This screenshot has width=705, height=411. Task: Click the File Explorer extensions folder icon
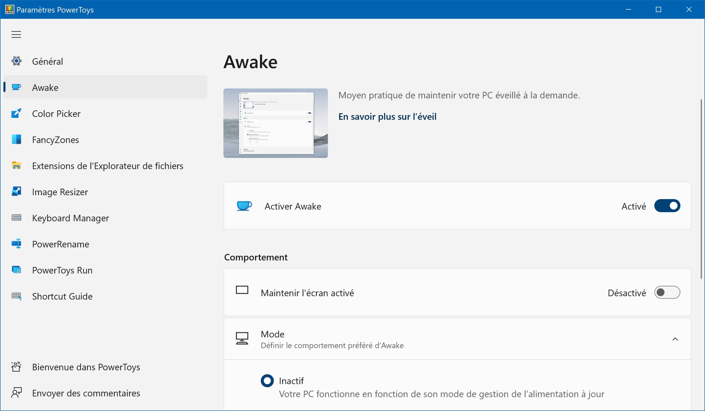click(17, 165)
